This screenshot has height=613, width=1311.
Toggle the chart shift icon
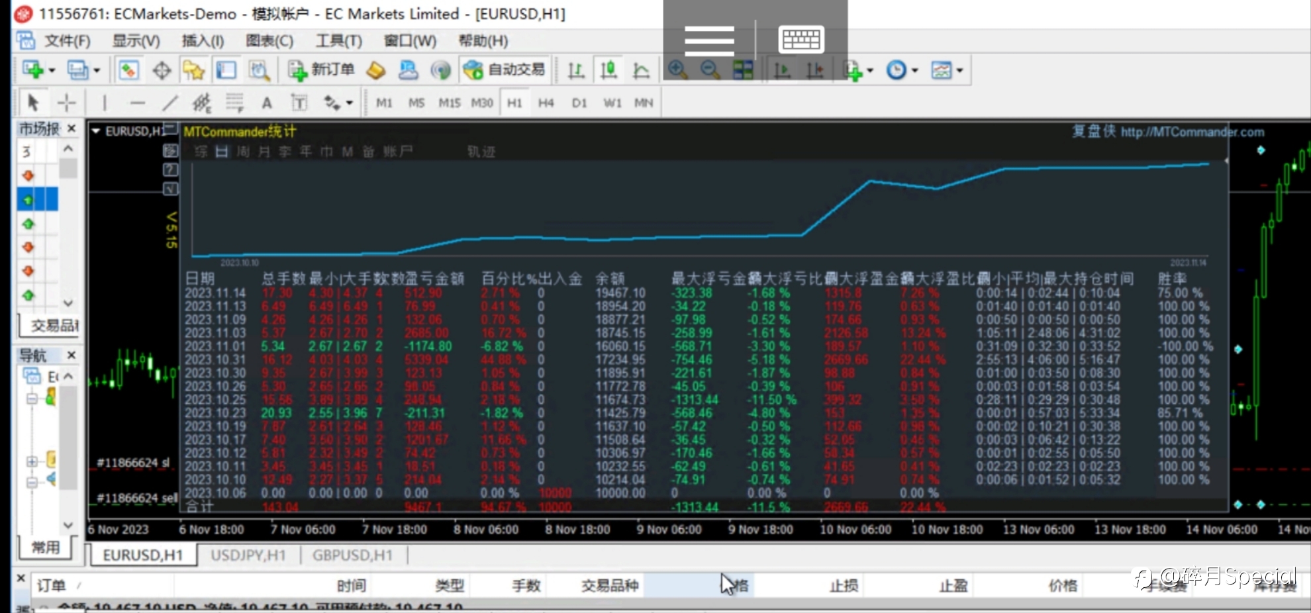(x=815, y=70)
